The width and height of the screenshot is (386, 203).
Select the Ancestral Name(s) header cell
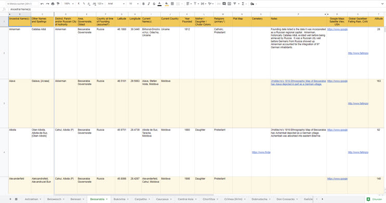20,21
